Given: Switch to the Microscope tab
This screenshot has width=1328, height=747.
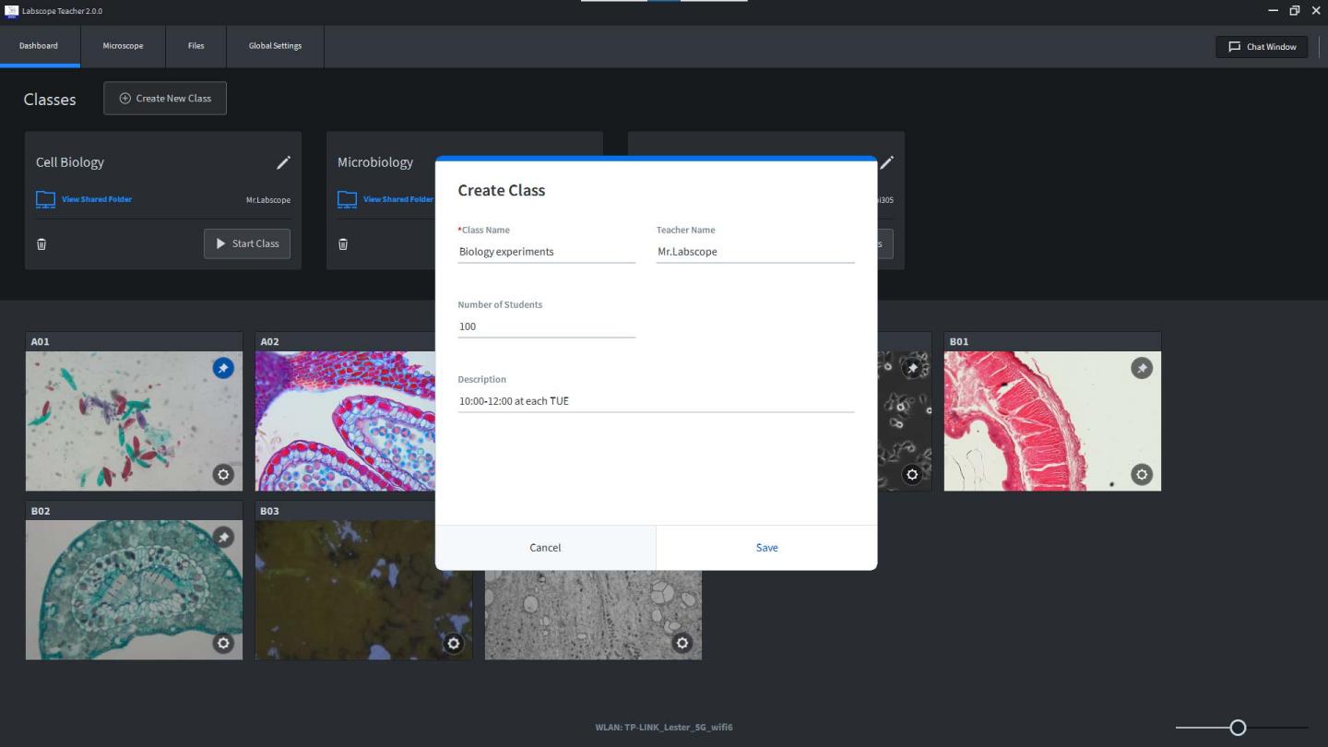Looking at the screenshot, I should 123,46.
